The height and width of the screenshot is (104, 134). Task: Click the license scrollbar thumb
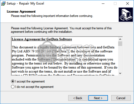(120, 44)
